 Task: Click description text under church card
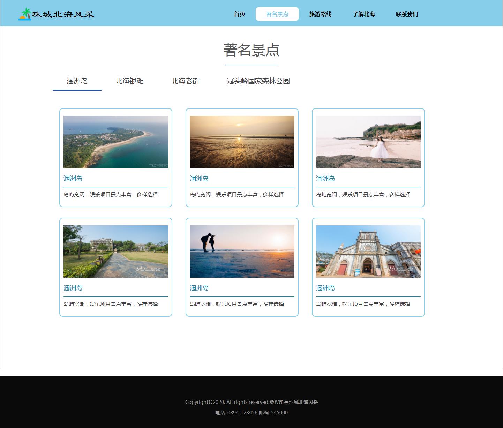[x=363, y=304]
